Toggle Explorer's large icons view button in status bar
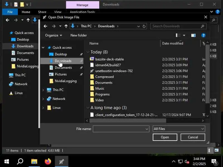This screenshot has width=223, height=167. [x=217, y=150]
